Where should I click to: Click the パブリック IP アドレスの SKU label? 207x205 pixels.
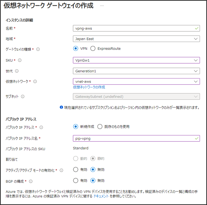[25, 149]
